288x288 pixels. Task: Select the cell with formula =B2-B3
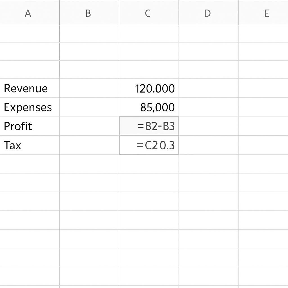[149, 126]
